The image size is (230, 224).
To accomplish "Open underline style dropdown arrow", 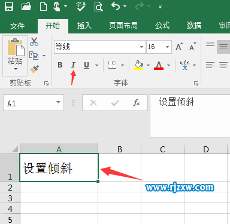I will coord(96,65).
